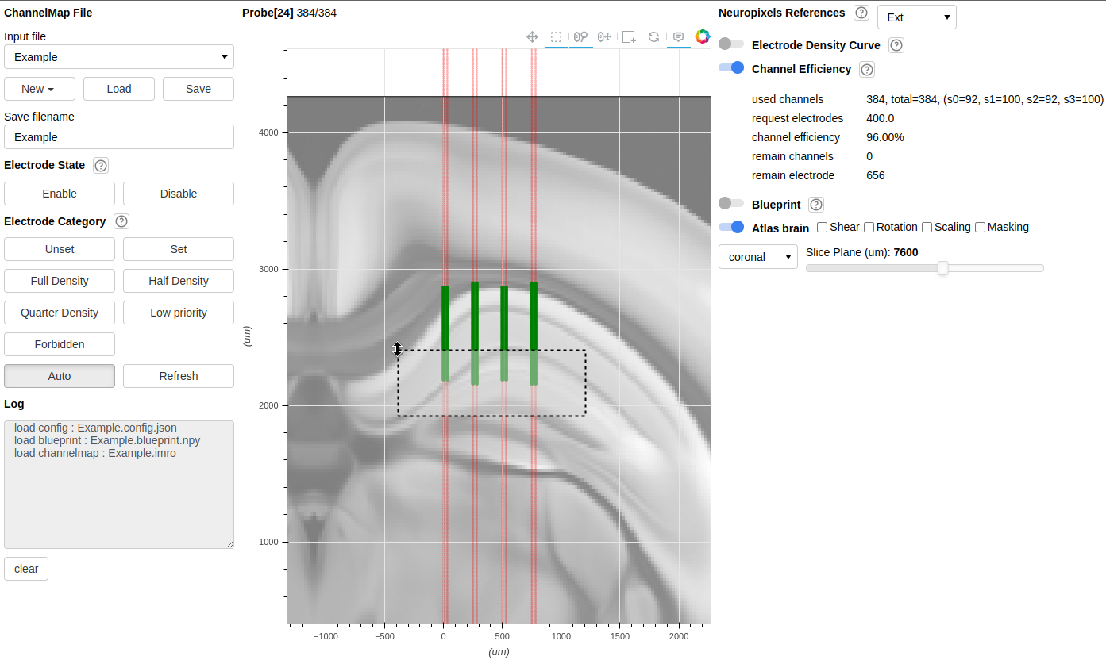This screenshot has width=1106, height=660.
Task: Turn on Electrode Density Curve switch
Action: pos(731,44)
